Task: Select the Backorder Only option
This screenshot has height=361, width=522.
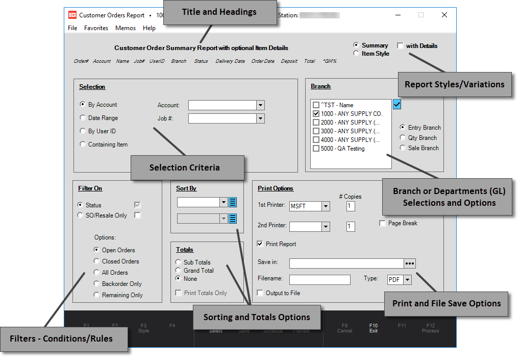Action: click(x=96, y=284)
